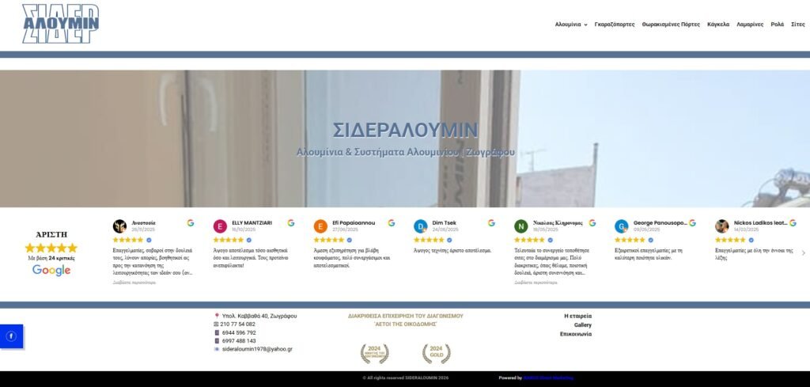This screenshot has width=810, height=387.
Task: Click Google icon on Nickos Ladikos' review
Action: pyautogui.click(x=793, y=222)
